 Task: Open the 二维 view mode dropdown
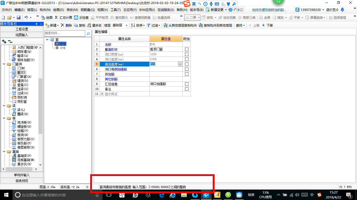click(199, 17)
